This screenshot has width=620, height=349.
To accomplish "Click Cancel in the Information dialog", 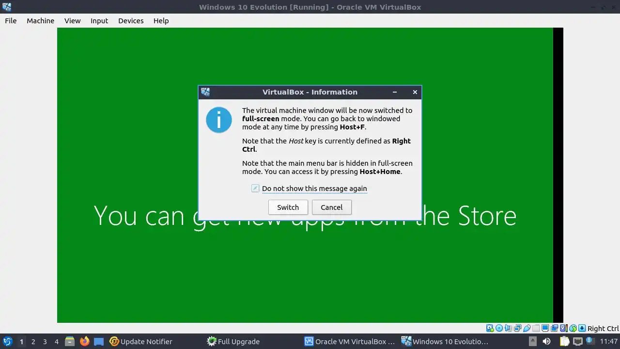I will pyautogui.click(x=331, y=207).
